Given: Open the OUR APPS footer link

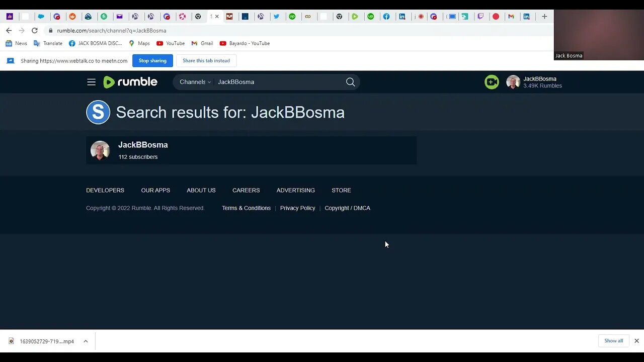Looking at the screenshot, I should (155, 191).
